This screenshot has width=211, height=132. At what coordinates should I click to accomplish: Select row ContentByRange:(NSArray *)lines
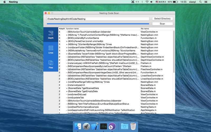coord(116,44)
